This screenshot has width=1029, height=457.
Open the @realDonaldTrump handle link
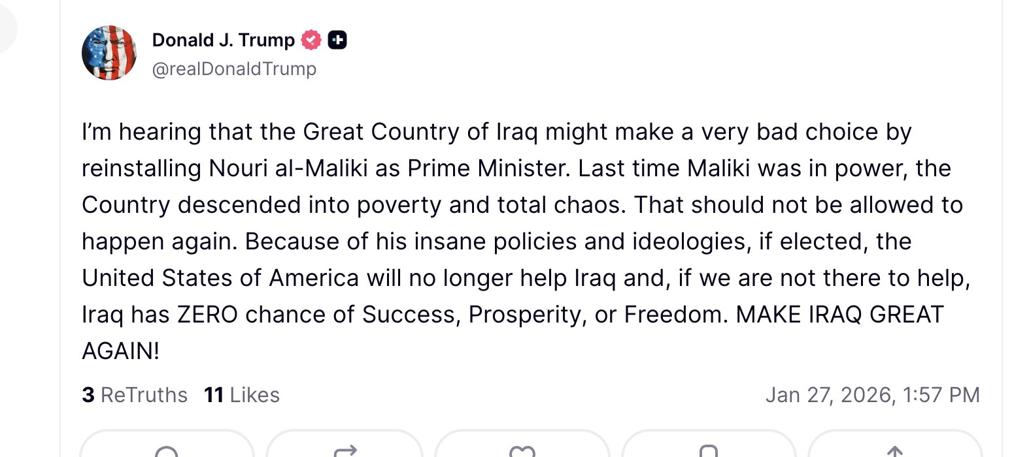[234, 69]
